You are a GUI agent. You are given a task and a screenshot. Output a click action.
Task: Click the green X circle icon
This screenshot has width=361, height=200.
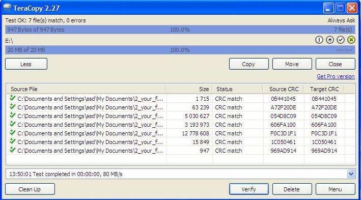click(351, 40)
